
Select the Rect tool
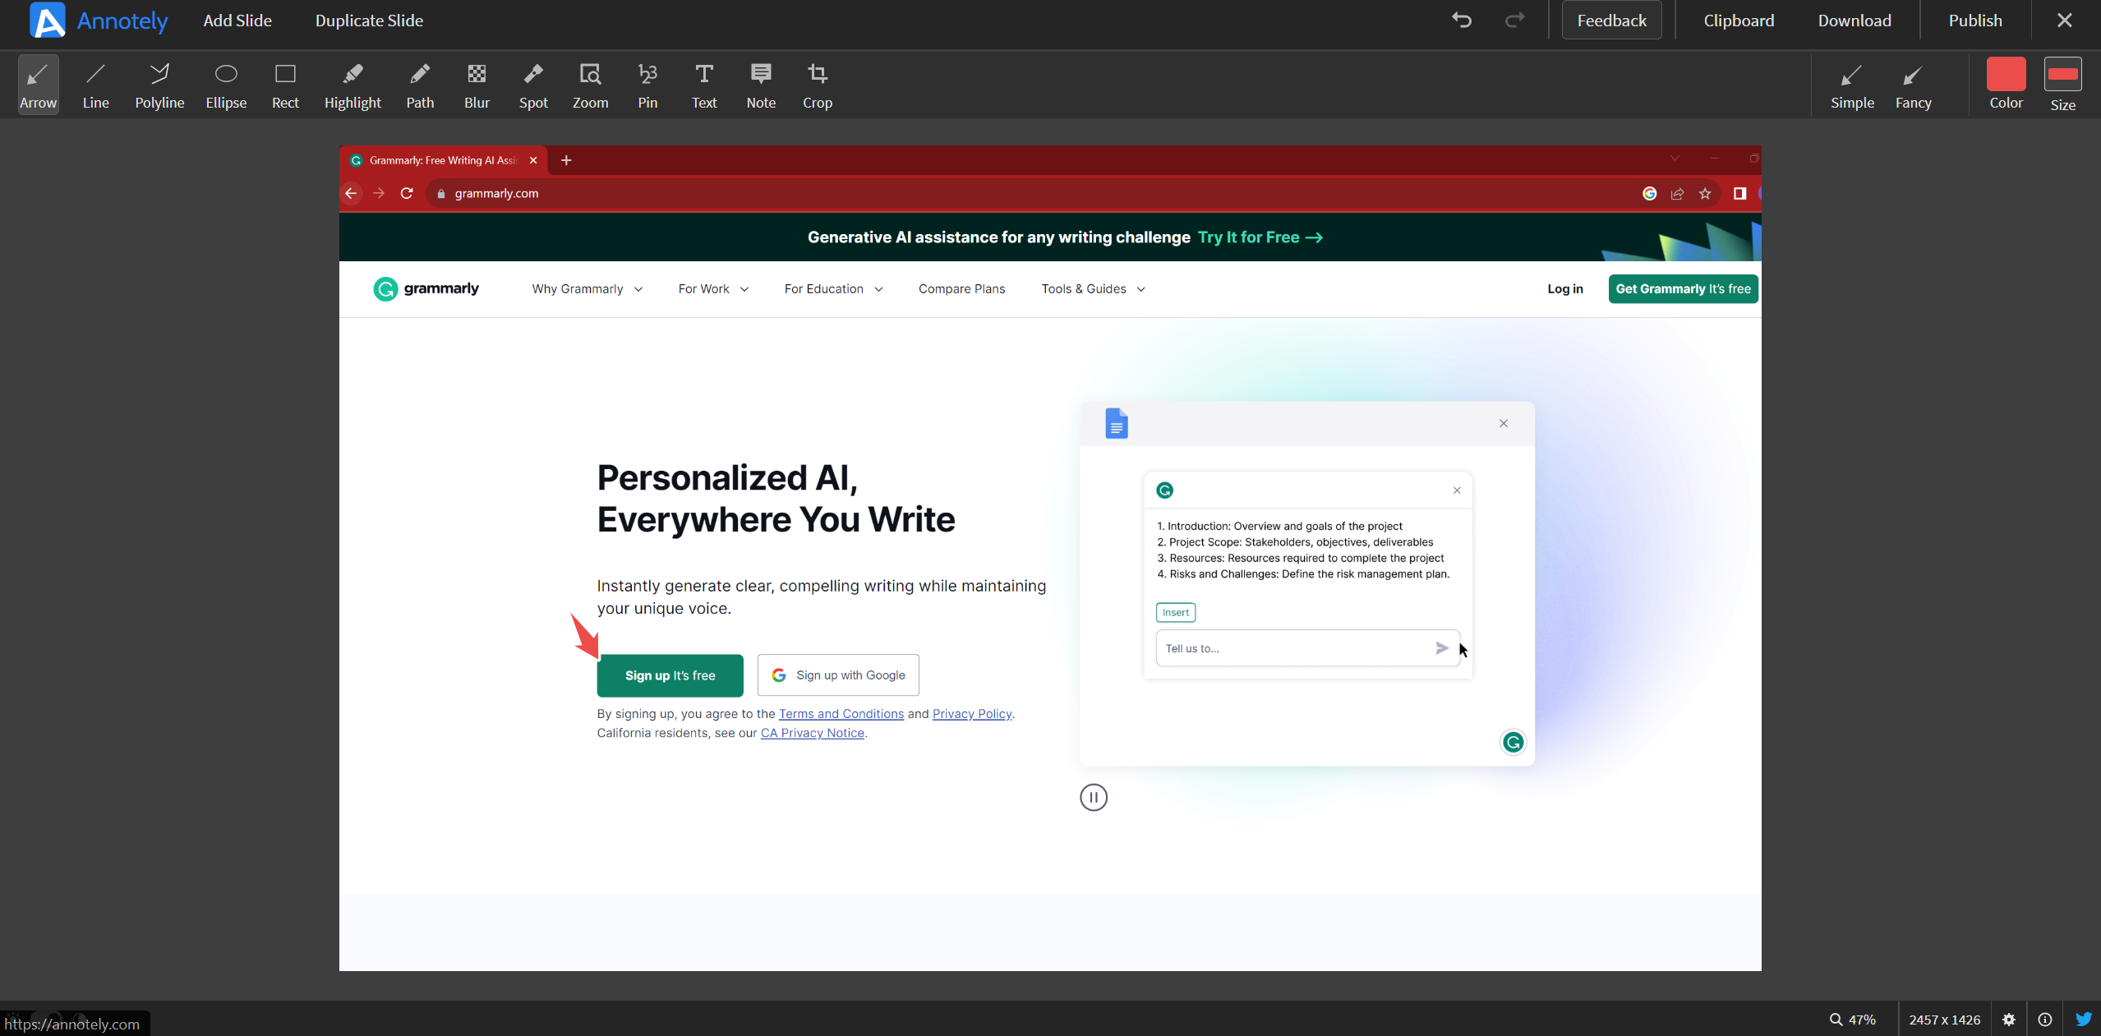(285, 85)
